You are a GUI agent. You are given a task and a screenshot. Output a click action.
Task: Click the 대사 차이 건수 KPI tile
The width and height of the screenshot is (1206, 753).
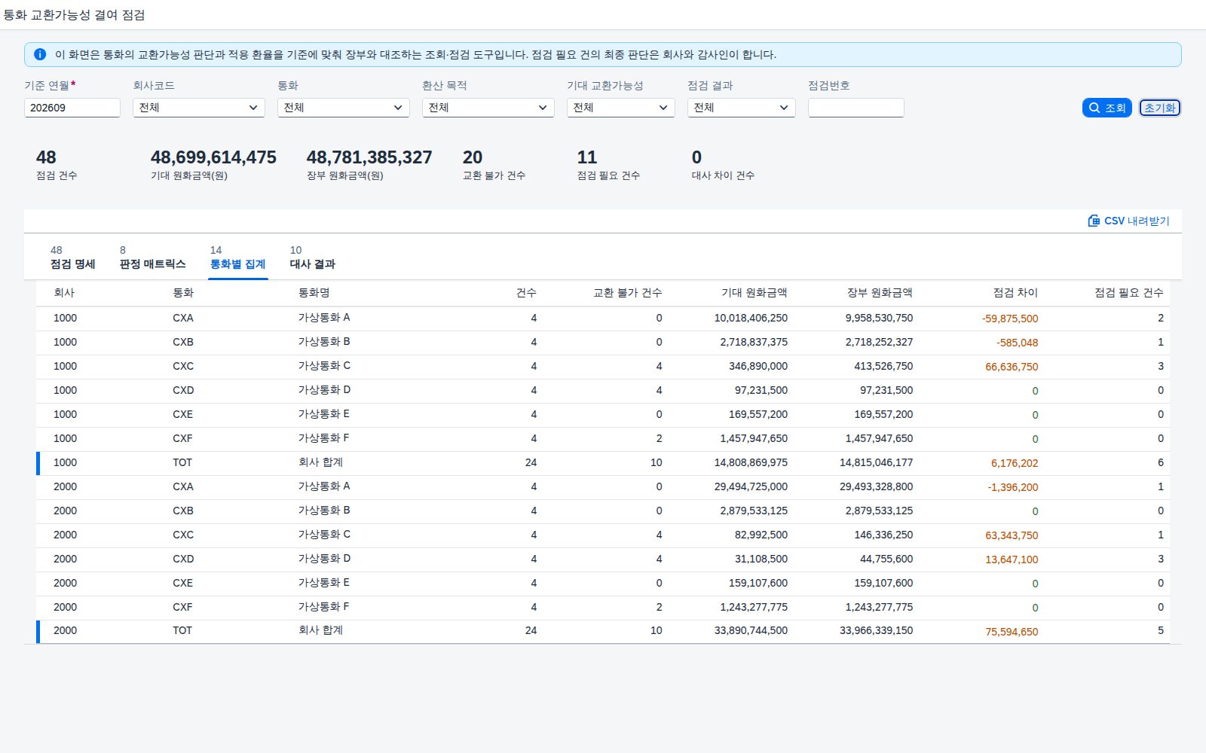coord(723,165)
